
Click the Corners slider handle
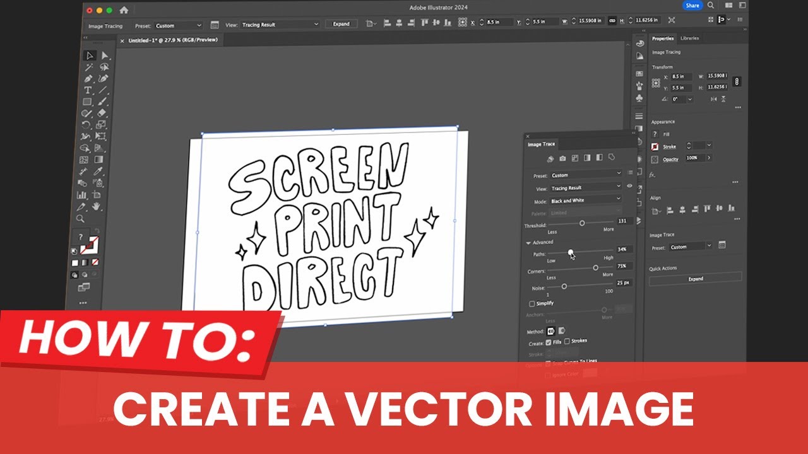595,268
